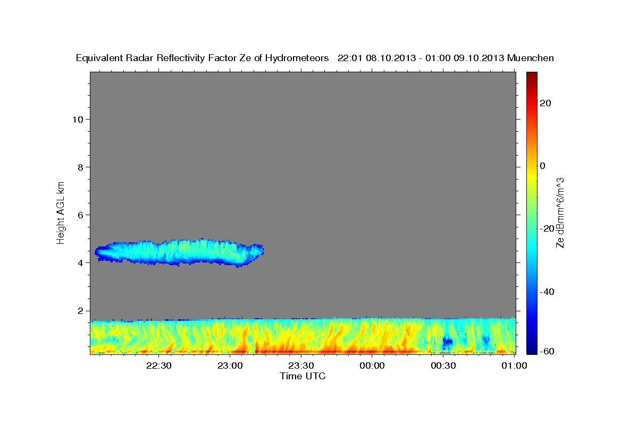
Task: Click the colorbar tick label -60
Action: [x=547, y=351]
